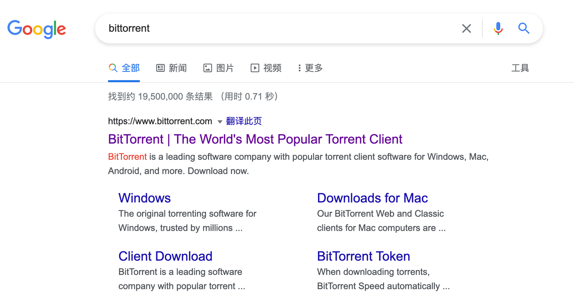The height and width of the screenshot is (304, 574).
Task: Click the voice search microphone icon
Action: 497,28
